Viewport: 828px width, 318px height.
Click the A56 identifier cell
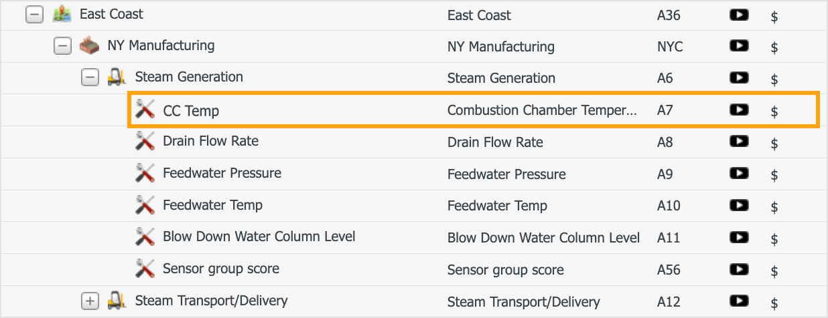(669, 270)
